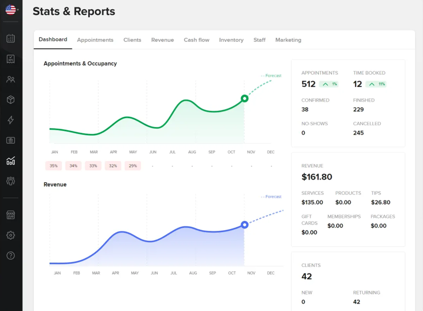Click the 35% occupancy badge for JAN

(53, 165)
